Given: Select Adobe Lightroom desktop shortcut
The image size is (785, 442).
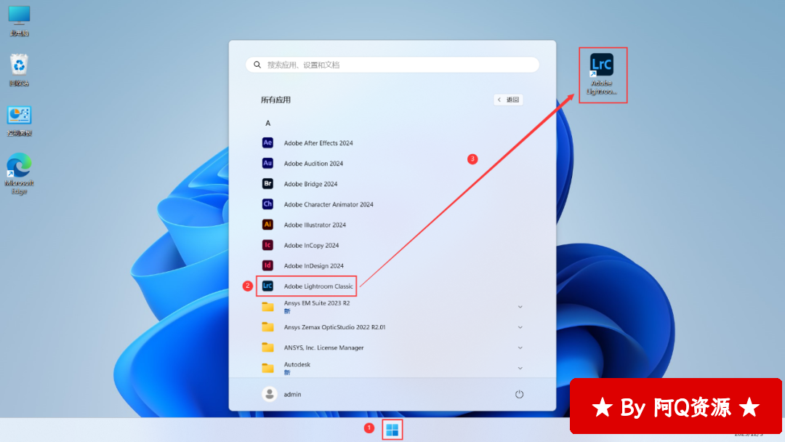Looking at the screenshot, I should click(602, 74).
